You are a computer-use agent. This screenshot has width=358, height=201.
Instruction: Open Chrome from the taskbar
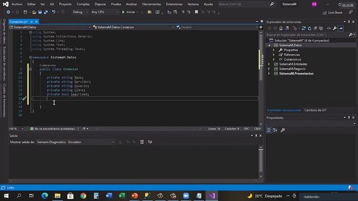[83, 196]
